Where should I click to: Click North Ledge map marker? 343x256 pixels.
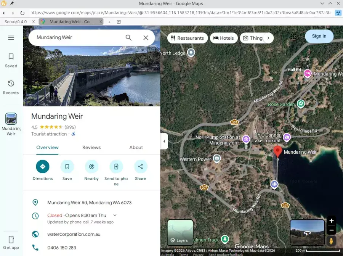point(191,53)
